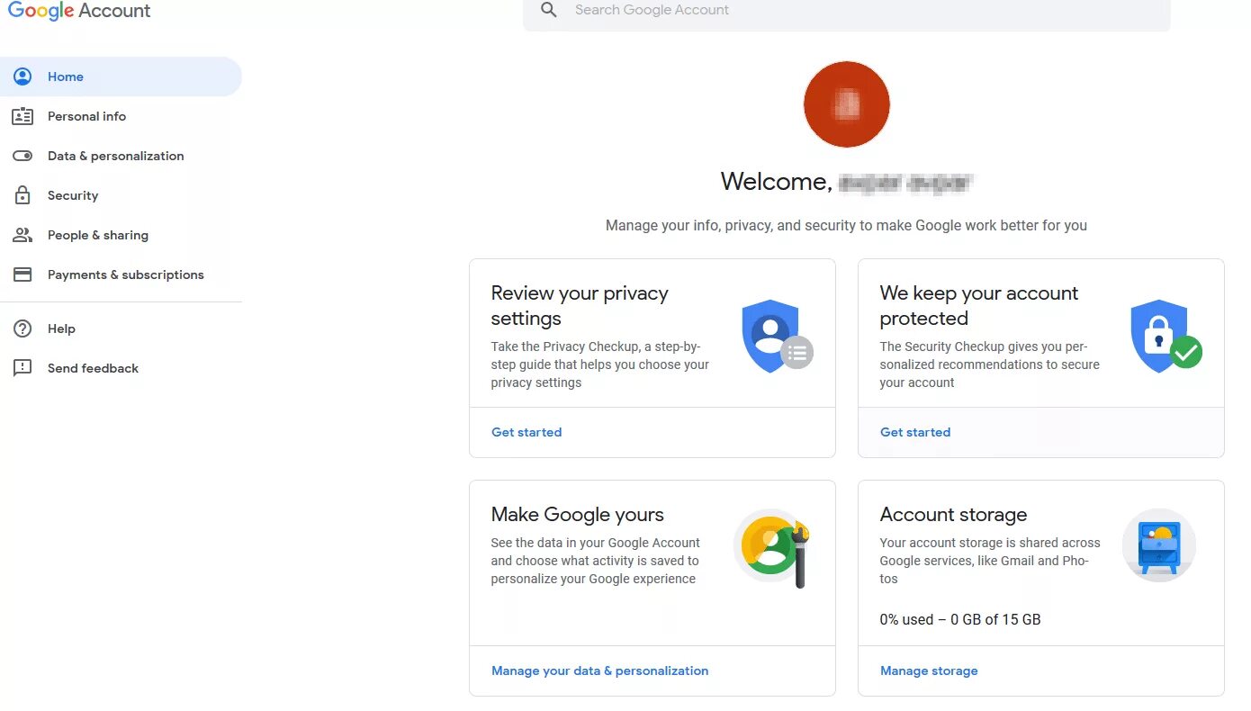The image size is (1251, 711).
Task: Select Send feedback
Action: coord(121,368)
